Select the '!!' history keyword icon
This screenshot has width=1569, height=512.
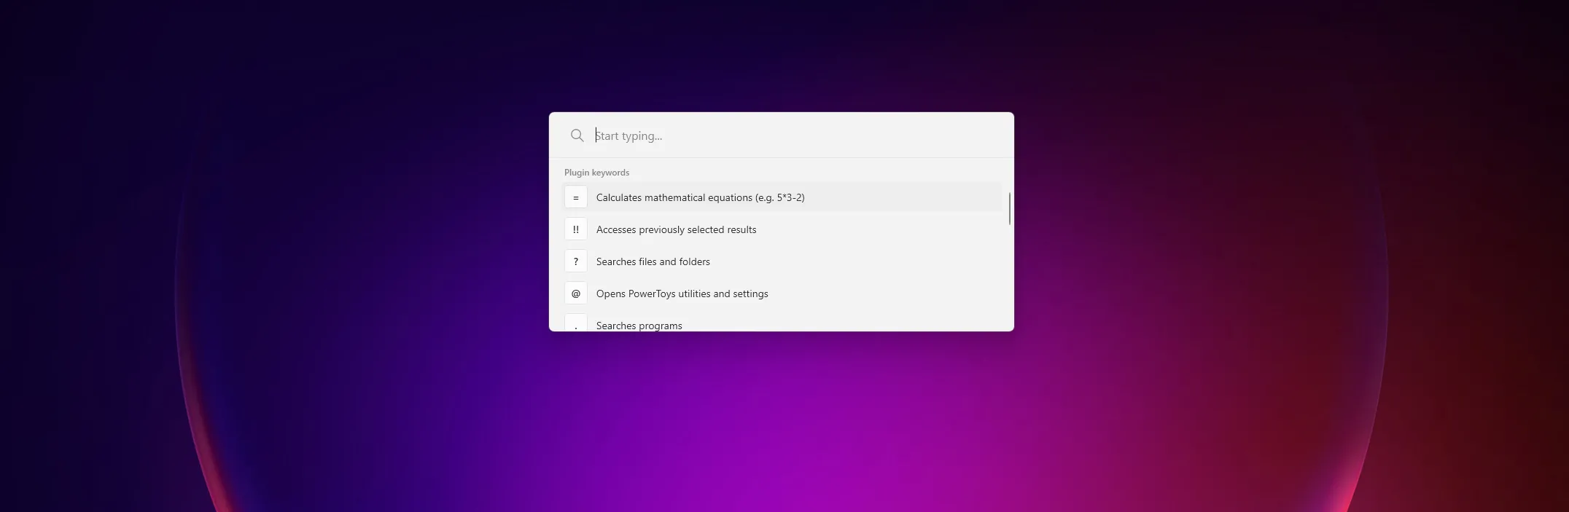(x=576, y=229)
